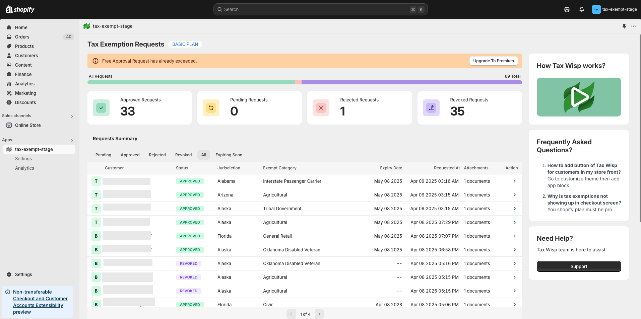The height and width of the screenshot is (319, 641).
Task: Open Checkout and Customer Accounts Extensibility link
Action: 40,302
